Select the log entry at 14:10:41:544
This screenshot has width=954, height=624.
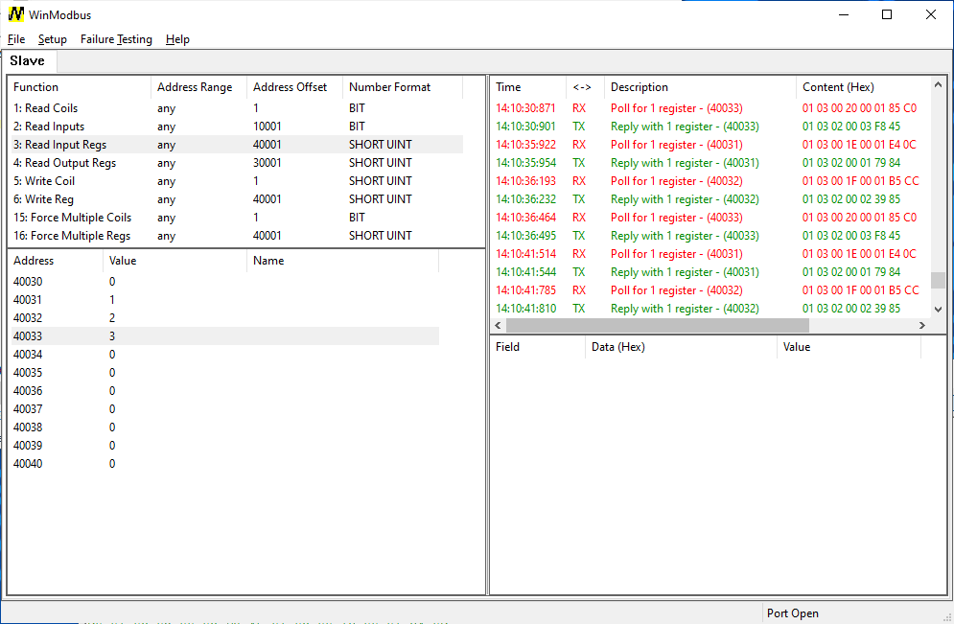710,272
